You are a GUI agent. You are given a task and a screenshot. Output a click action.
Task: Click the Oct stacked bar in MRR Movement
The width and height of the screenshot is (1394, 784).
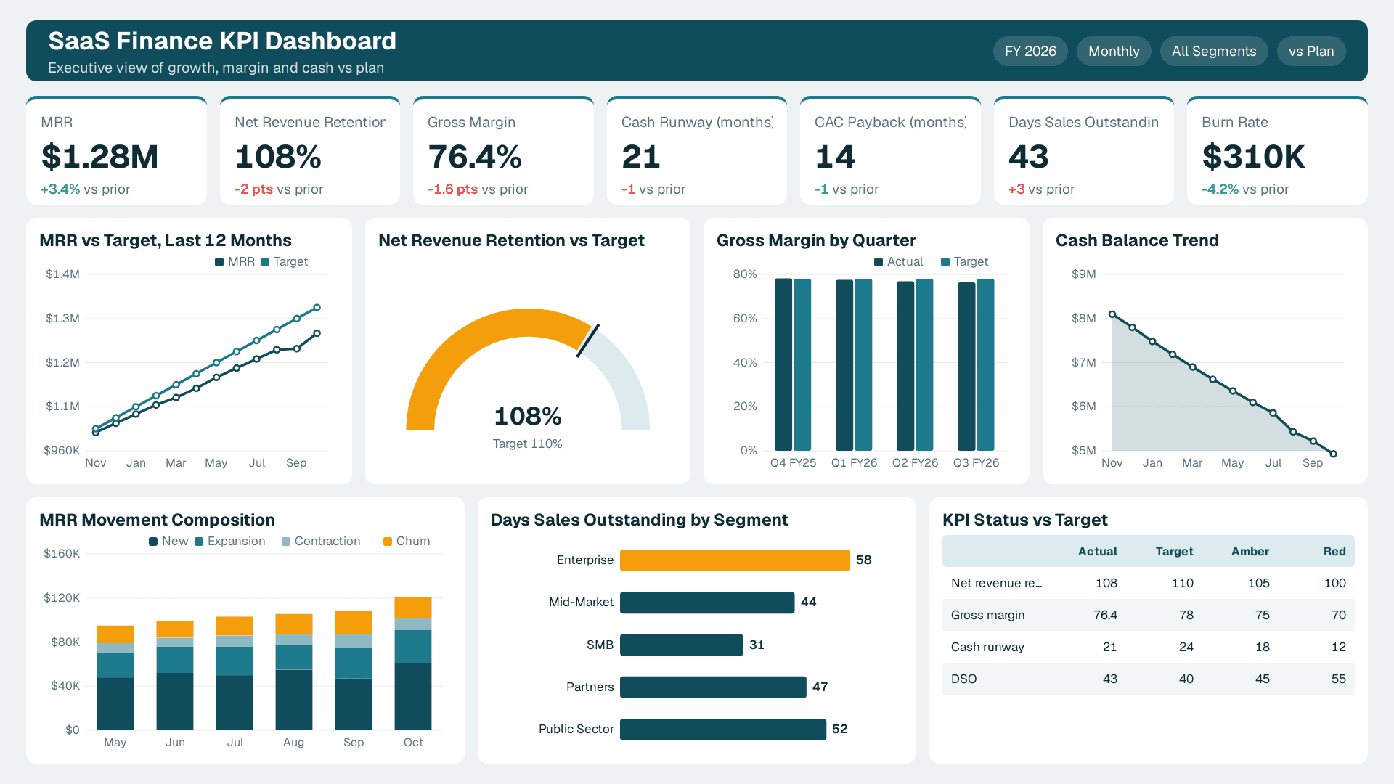point(413,663)
